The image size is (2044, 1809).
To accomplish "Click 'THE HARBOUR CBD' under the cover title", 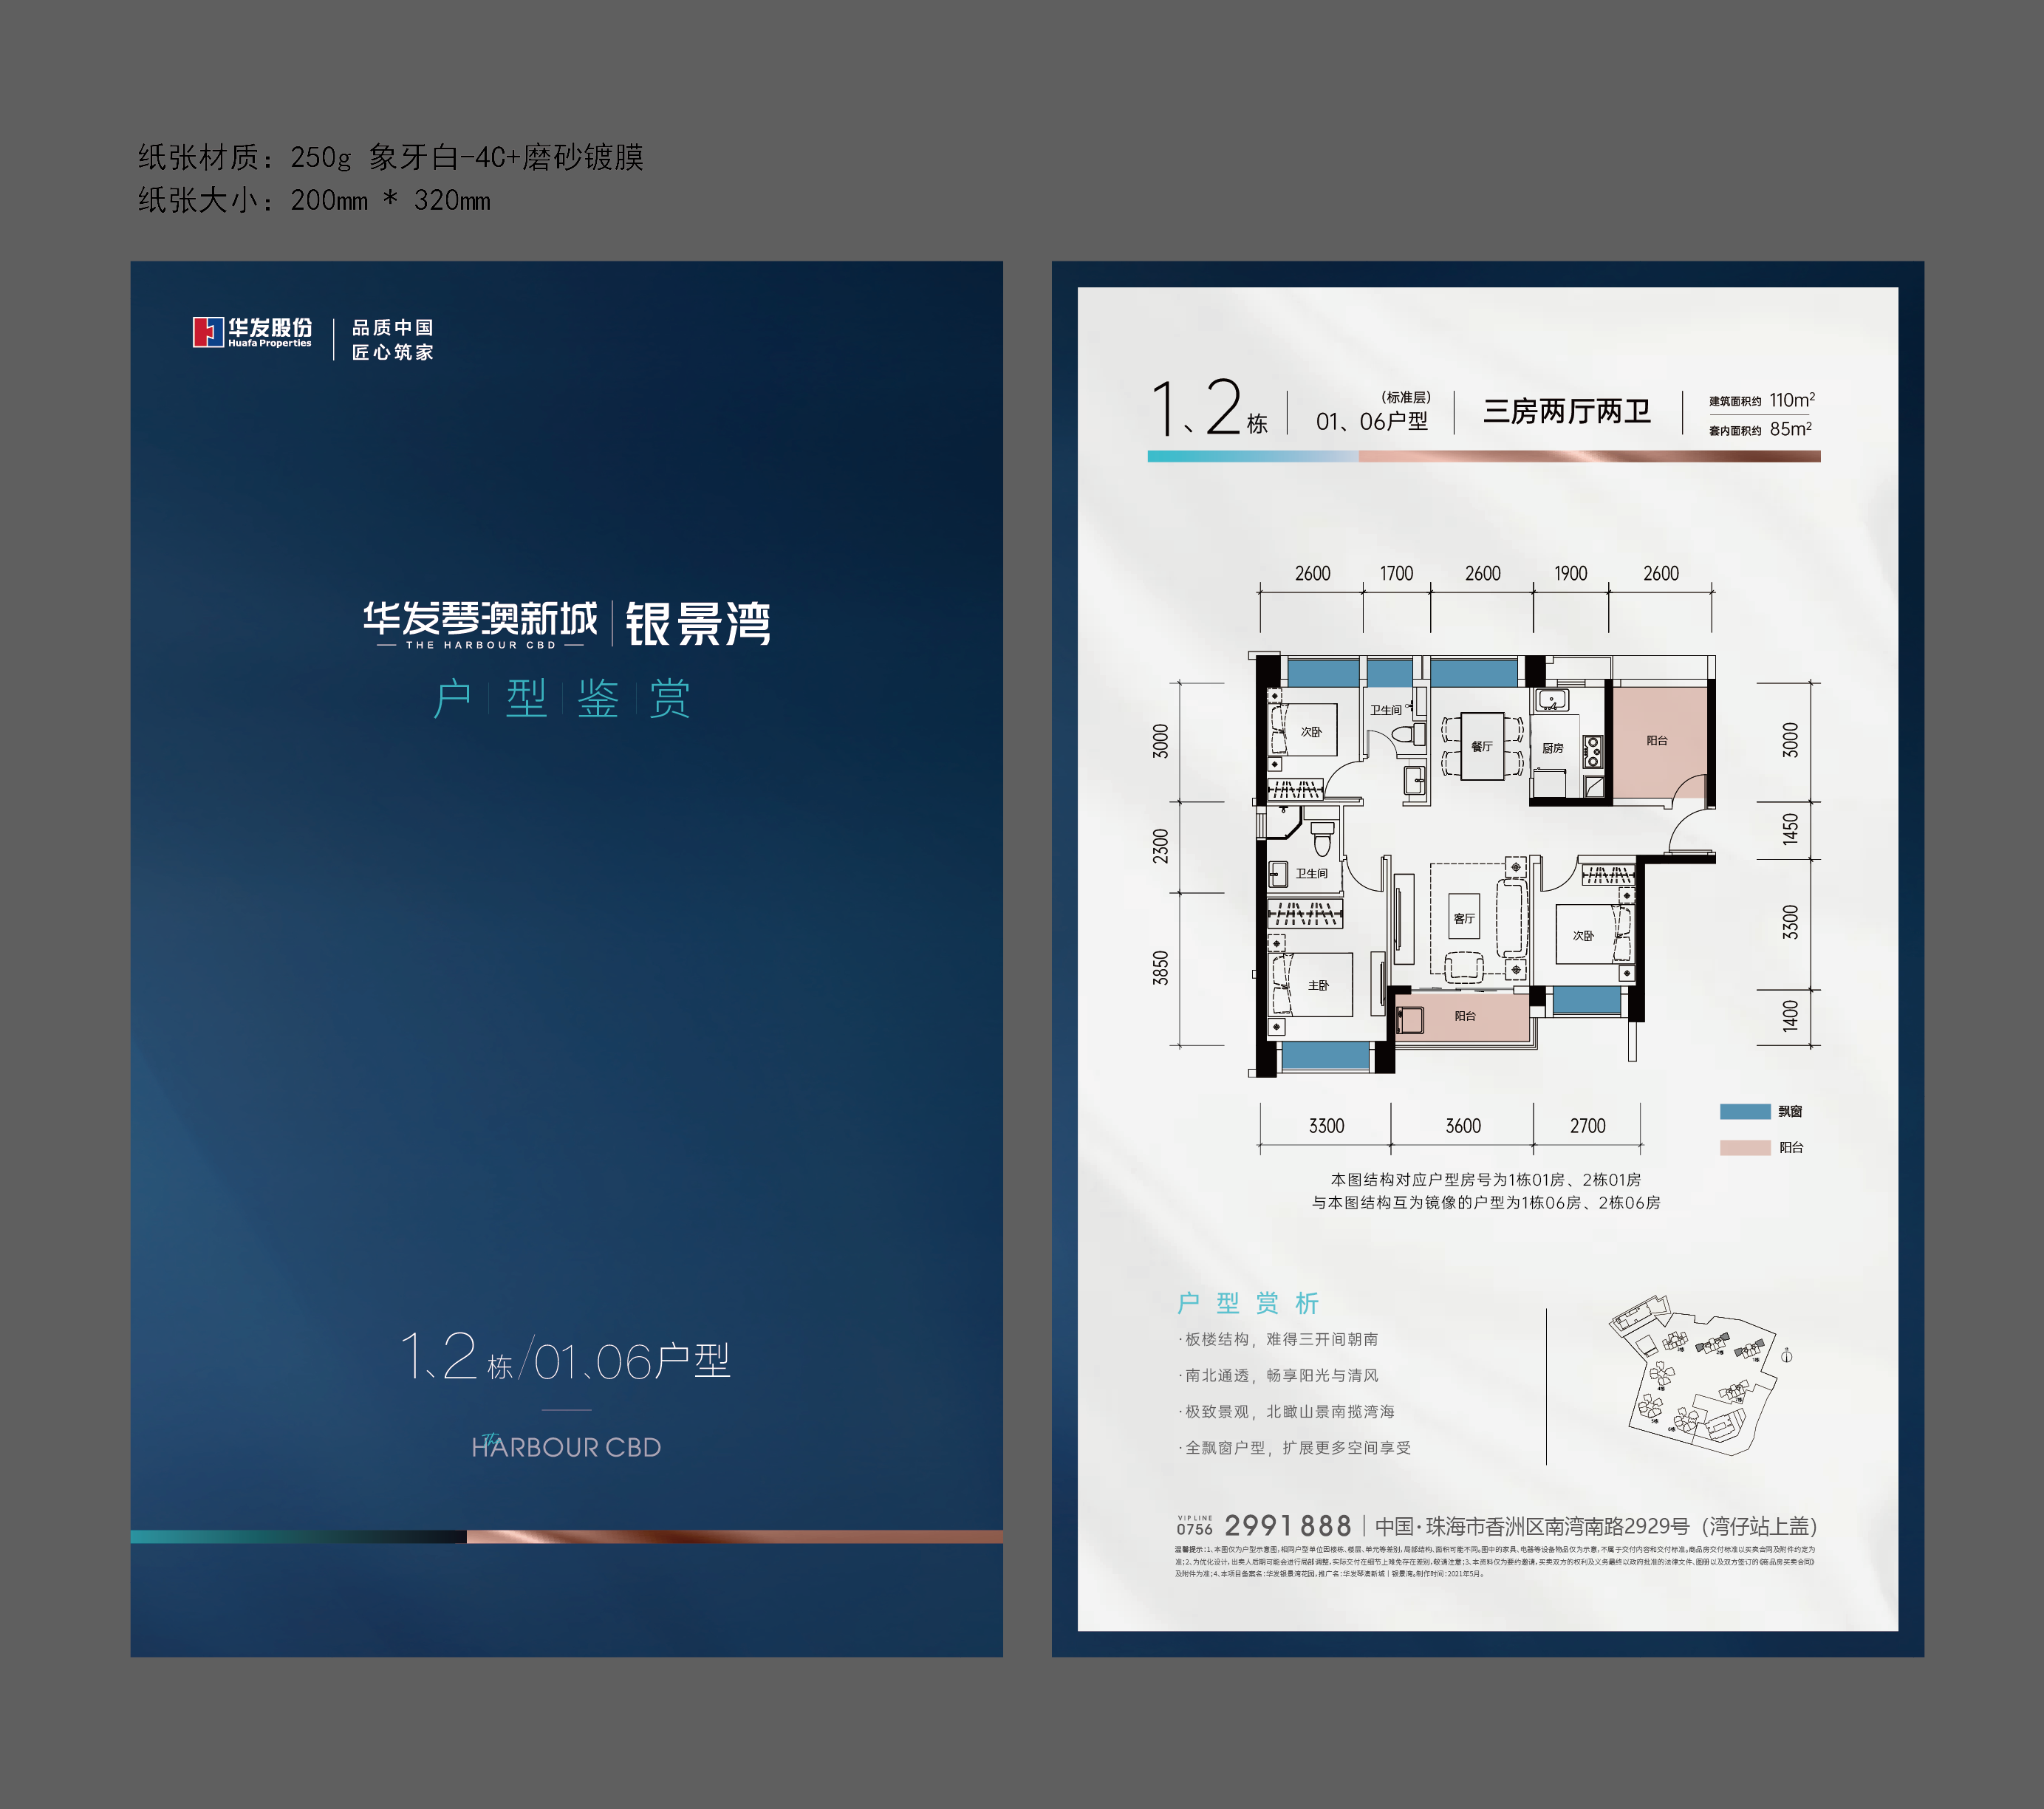I will (481, 645).
